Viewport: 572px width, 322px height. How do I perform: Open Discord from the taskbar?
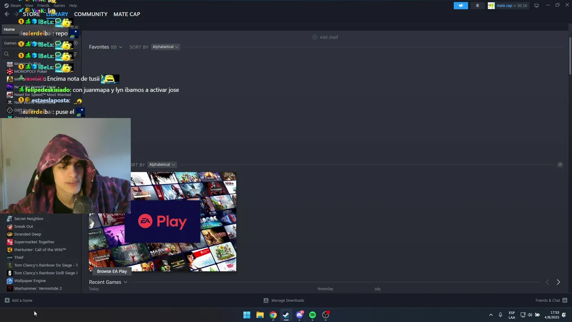299,315
